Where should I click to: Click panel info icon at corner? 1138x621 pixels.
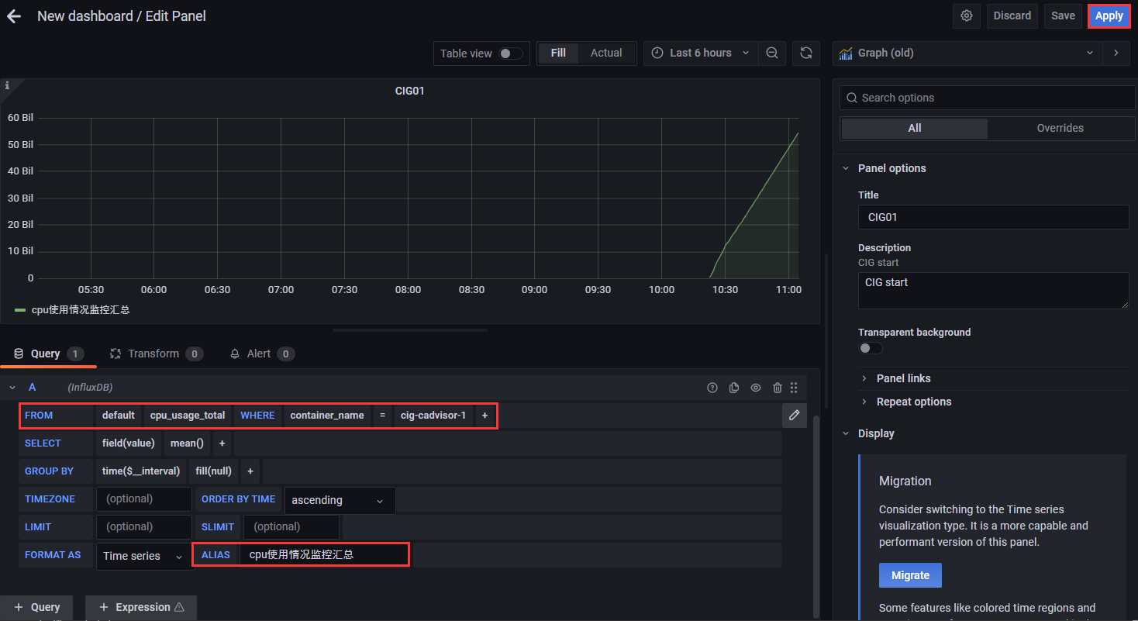7,85
